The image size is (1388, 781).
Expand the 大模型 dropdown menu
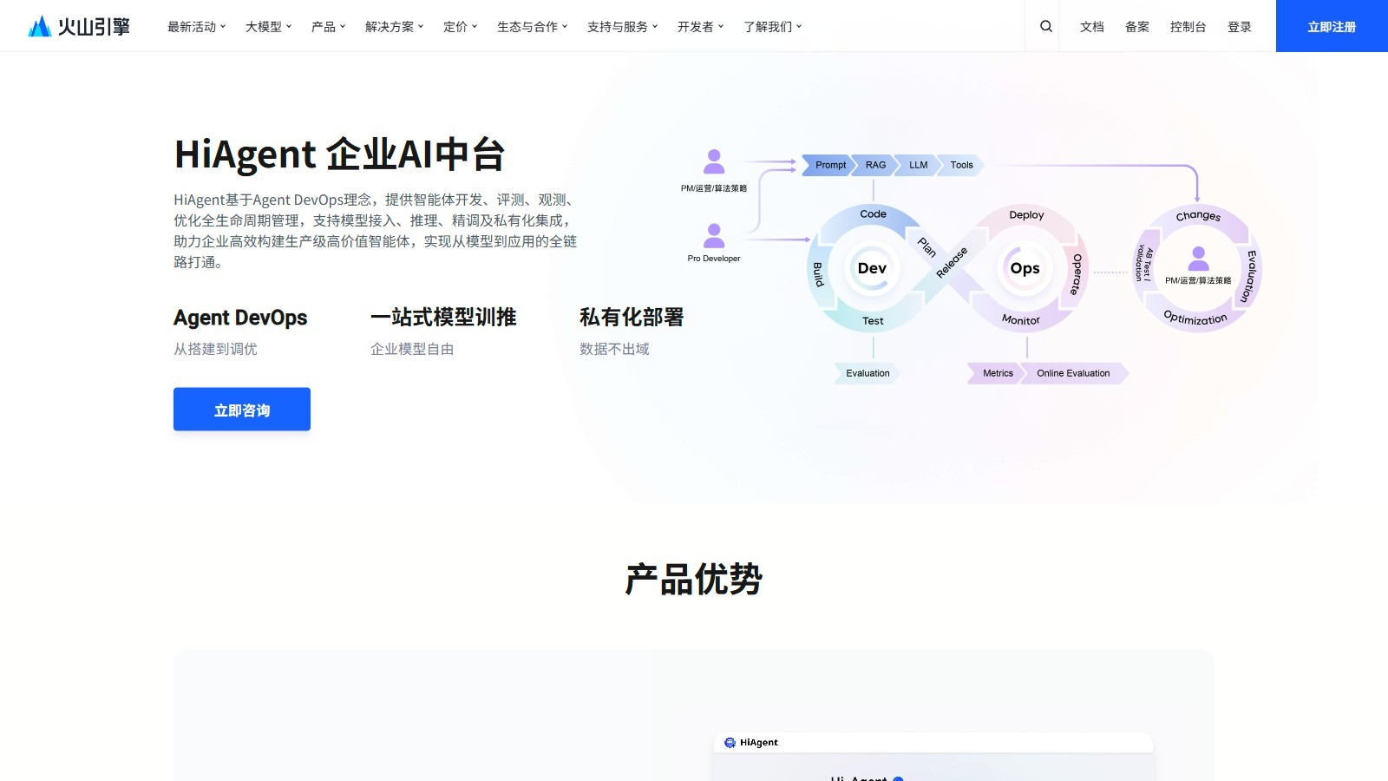[x=268, y=27]
